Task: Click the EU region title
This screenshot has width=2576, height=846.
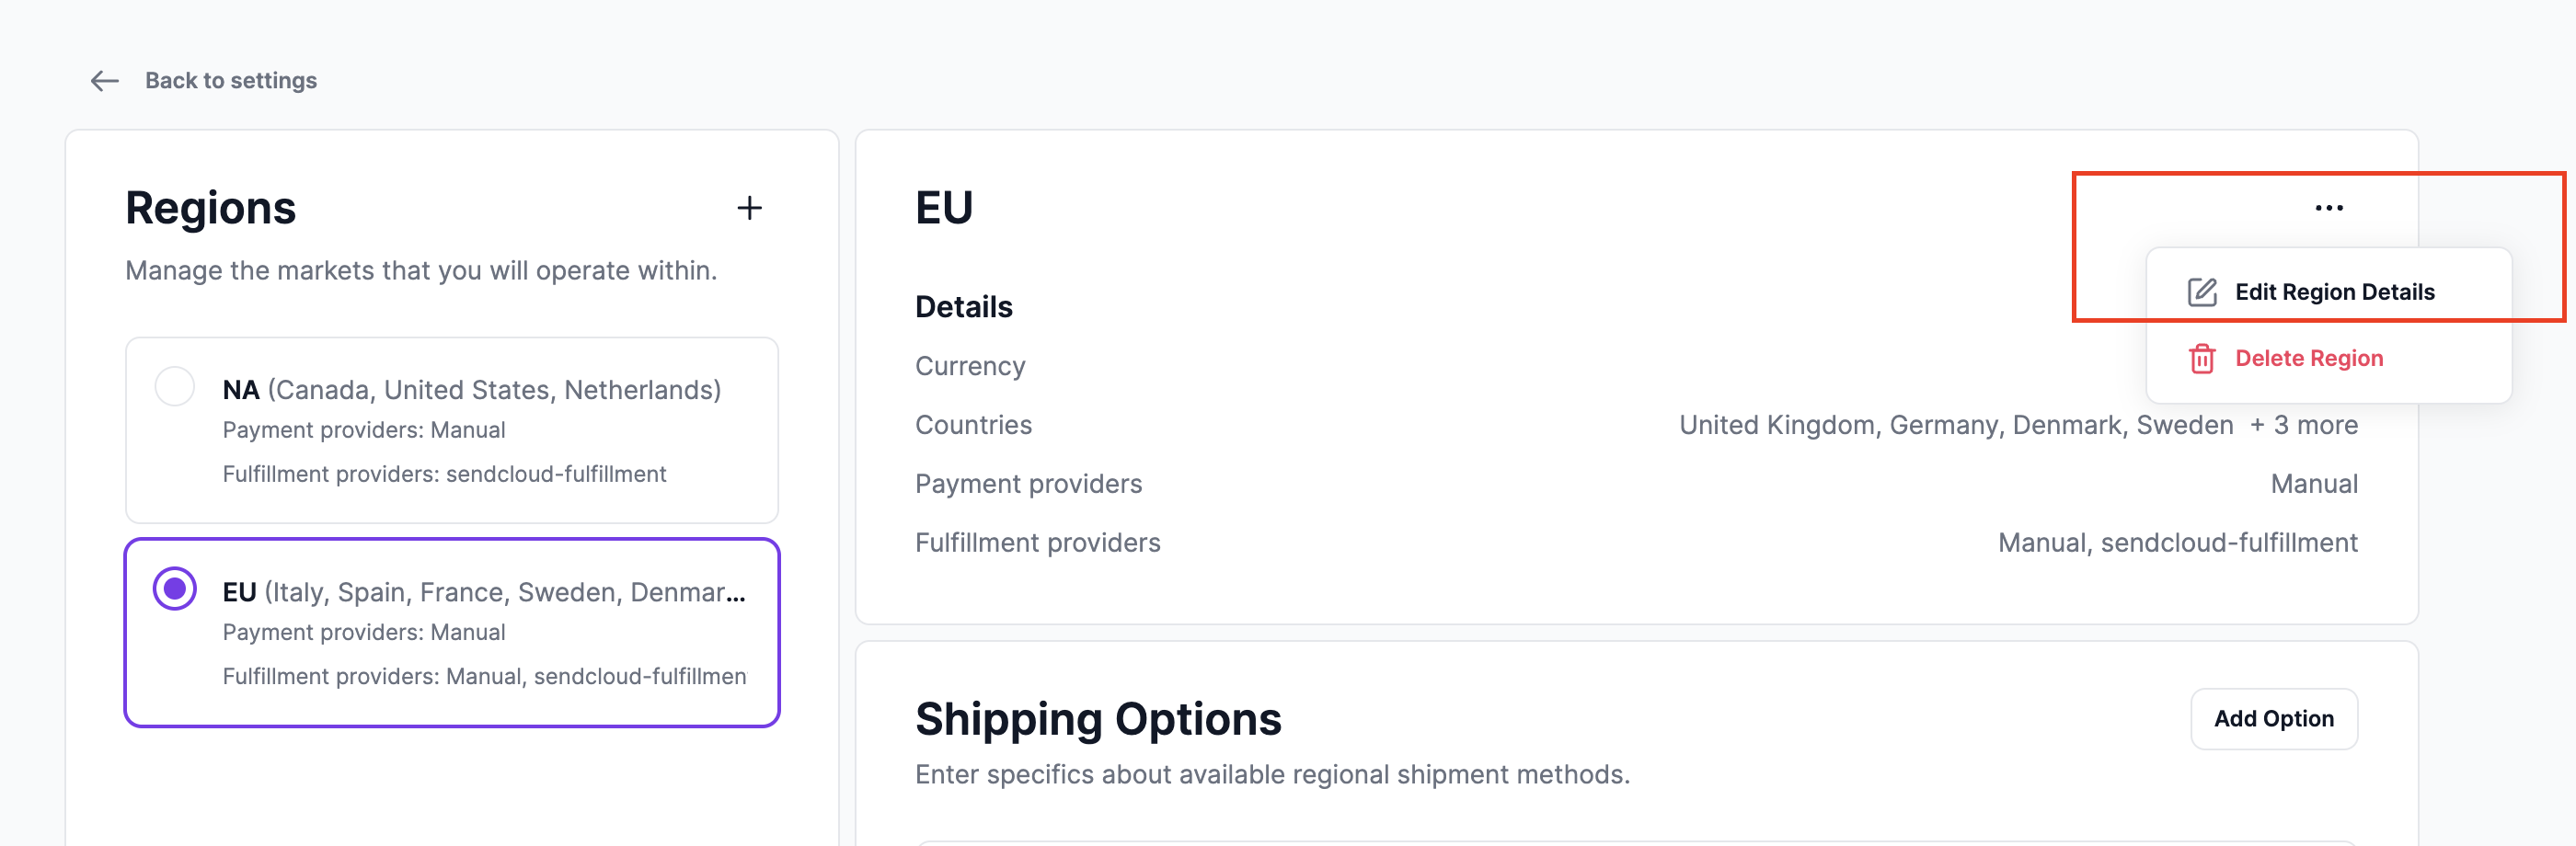Action: click(x=944, y=208)
